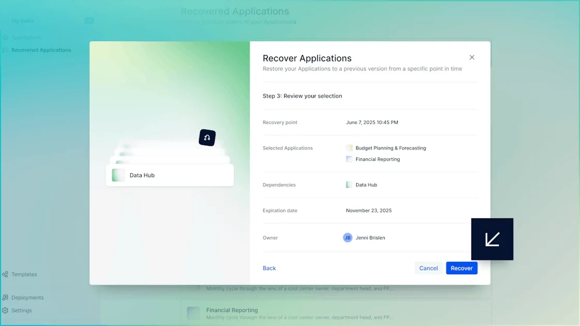Screen dimensions: 580x326
Task: Select Data Hub under Dependencies
Action: 366,184
